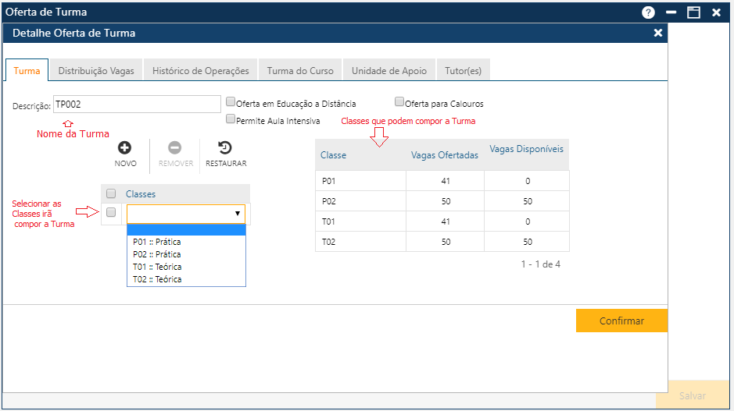Click the NOVO plus icon
This screenshot has height=411, width=734.
(124, 147)
